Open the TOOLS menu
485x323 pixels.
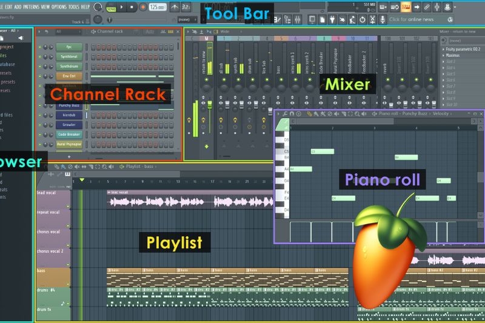point(73,7)
